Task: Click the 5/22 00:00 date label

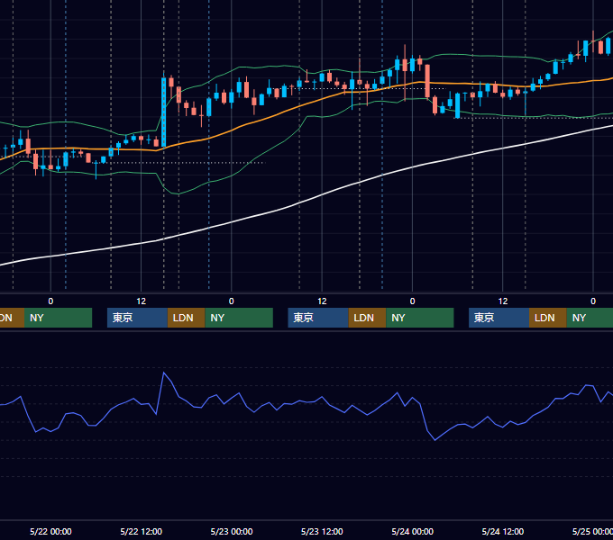Action: pyautogui.click(x=50, y=531)
